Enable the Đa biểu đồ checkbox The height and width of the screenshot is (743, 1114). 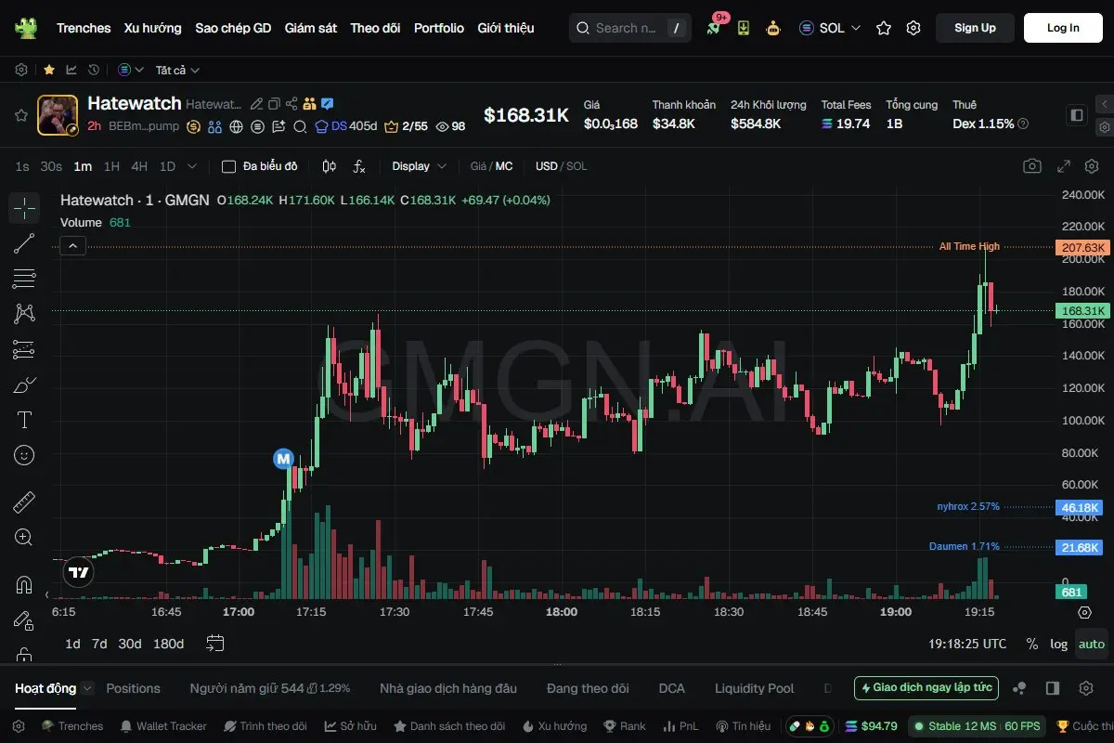[228, 166]
